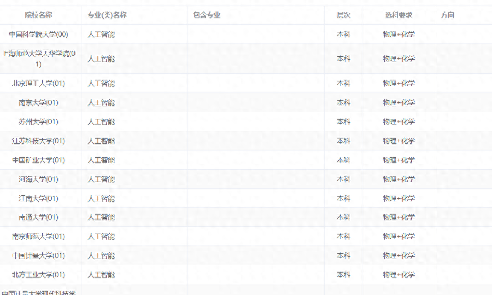This screenshot has height=295, width=492.
Task: Click 物理+化学 in 中国矿业大学 row
Action: (x=398, y=160)
